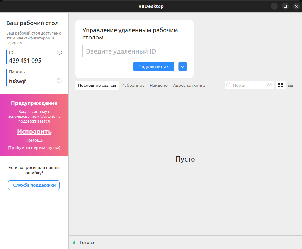Screen dimensions: 302x249
Task: Click into the Поиск search field
Action: tap(249, 85)
